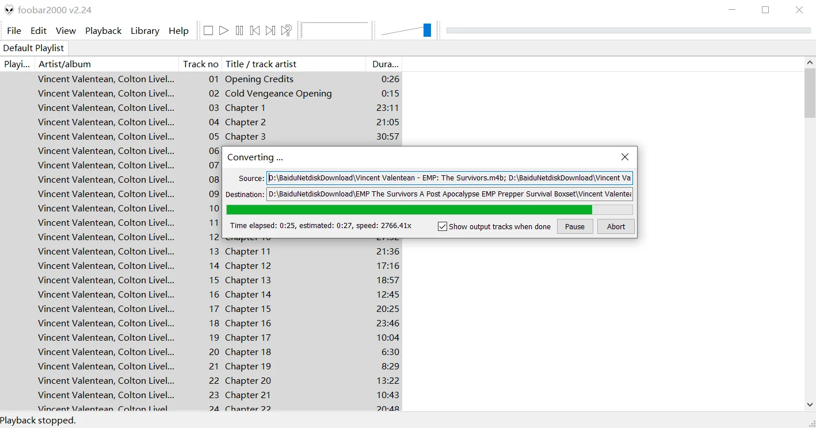The height and width of the screenshot is (428, 816).
Task: Pause the conversion process
Action: pyautogui.click(x=574, y=226)
